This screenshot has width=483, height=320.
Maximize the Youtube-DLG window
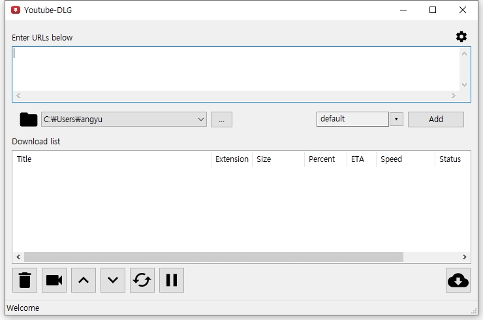[x=433, y=10]
